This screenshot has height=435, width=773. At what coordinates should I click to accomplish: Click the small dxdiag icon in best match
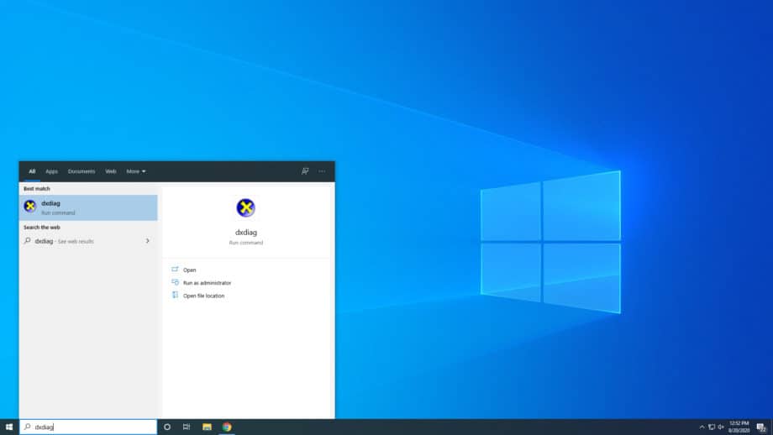pos(30,207)
